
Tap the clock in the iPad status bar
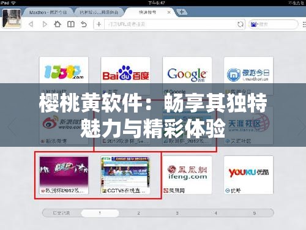pos(157,3)
